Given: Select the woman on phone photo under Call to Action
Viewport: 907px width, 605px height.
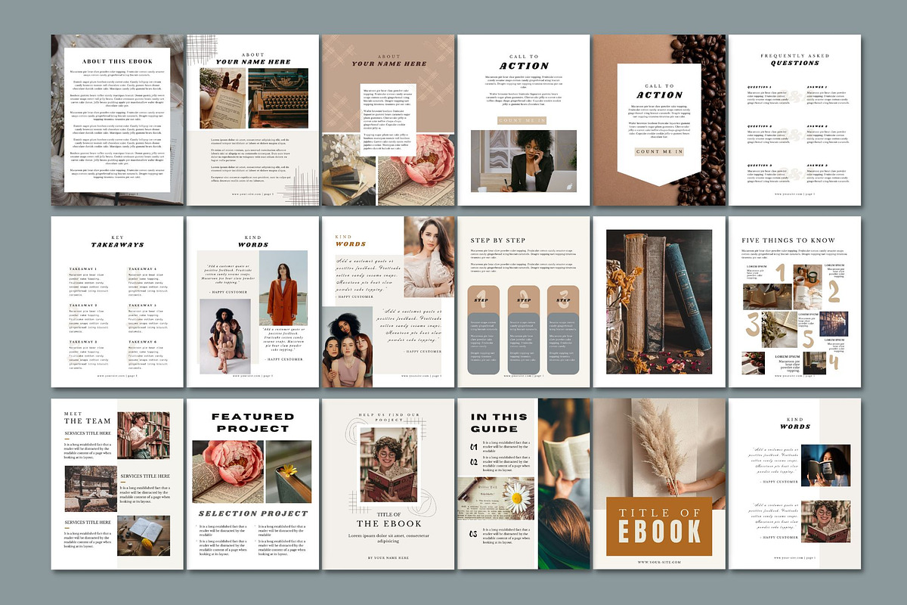Looking at the screenshot, I should tap(523, 160).
